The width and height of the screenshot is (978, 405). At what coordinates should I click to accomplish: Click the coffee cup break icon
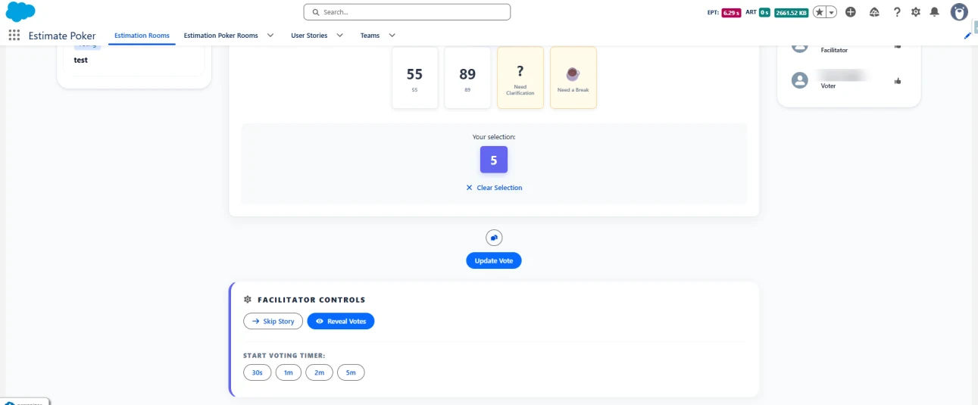[x=573, y=73]
